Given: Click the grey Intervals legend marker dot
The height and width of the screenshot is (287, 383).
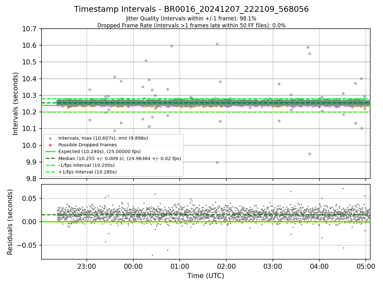Looking at the screenshot, I should click(50, 138).
